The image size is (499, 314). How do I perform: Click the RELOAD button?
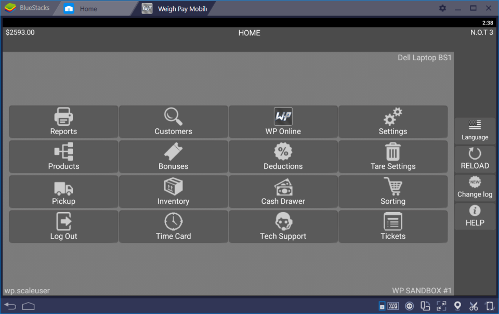475,159
